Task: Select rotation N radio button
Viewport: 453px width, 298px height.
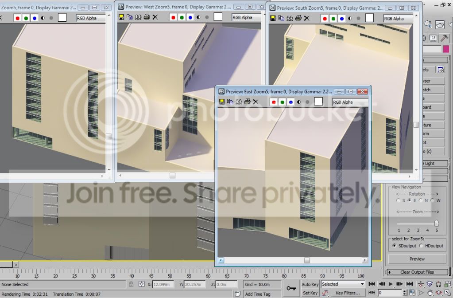Action: (421, 200)
